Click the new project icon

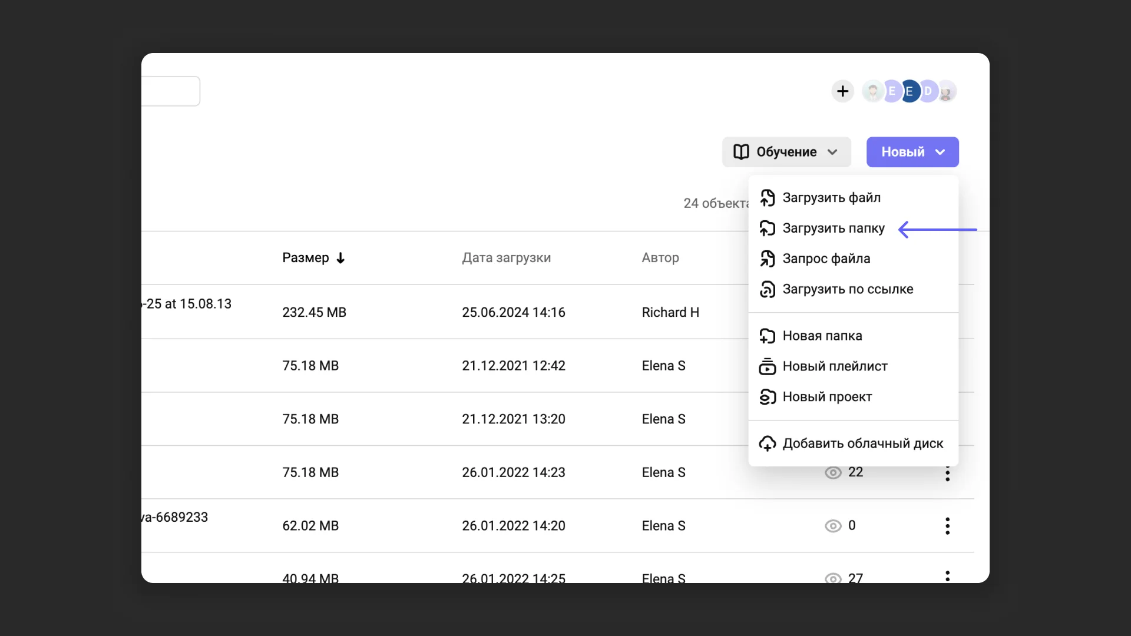tap(767, 397)
